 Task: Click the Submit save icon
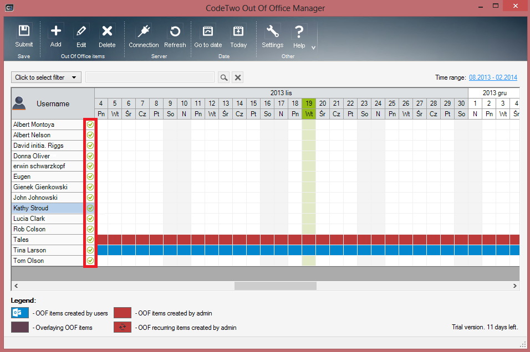click(24, 35)
